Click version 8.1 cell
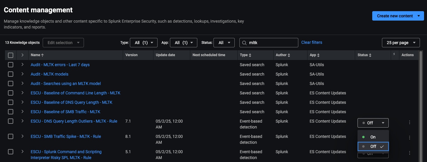Image resolution: width=427 pixels, height=162 pixels. [x=128, y=136]
